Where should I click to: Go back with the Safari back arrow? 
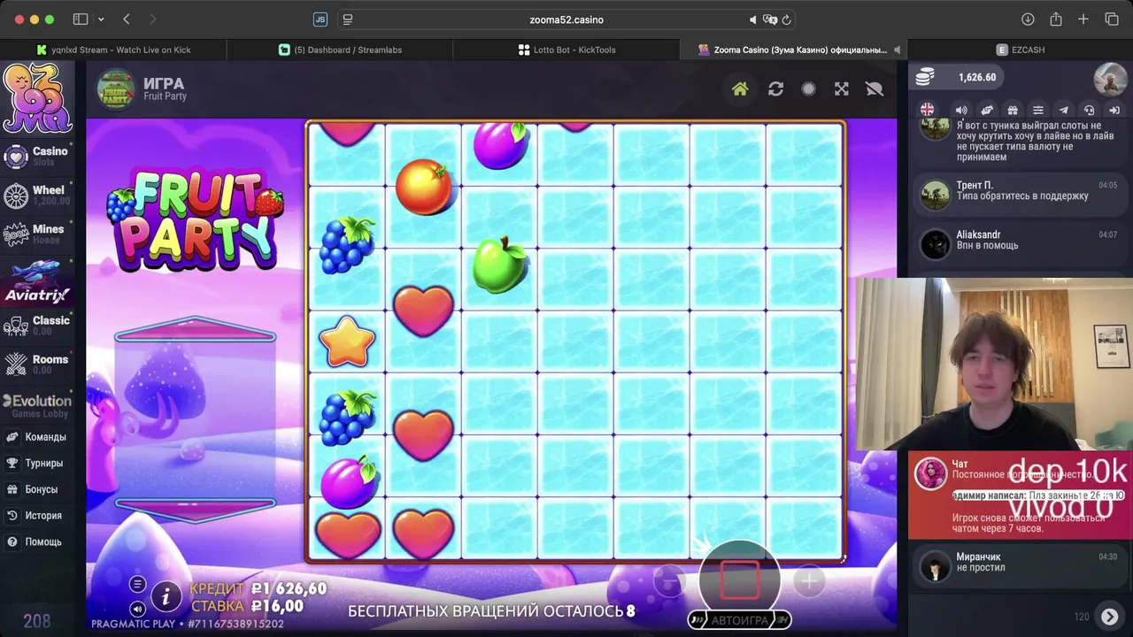(x=127, y=19)
